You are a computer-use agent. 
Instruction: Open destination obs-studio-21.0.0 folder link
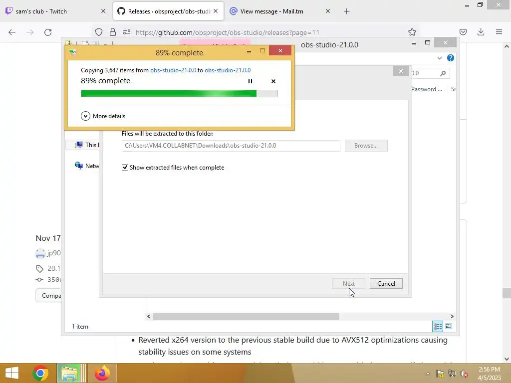pyautogui.click(x=228, y=70)
